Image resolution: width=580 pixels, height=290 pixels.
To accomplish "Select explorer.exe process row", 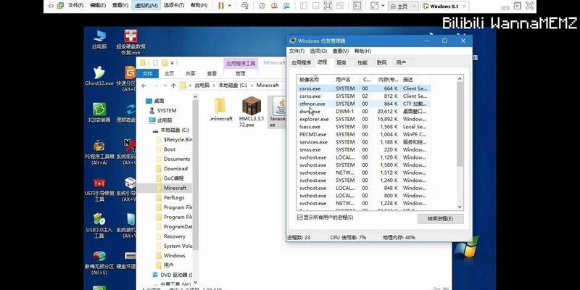I will pyautogui.click(x=364, y=119).
